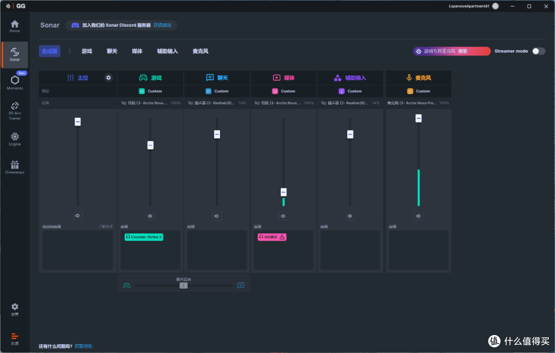The image size is (555, 353).
Task: Mute the Game channel
Action: tap(150, 216)
